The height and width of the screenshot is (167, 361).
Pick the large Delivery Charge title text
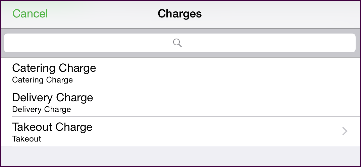pyautogui.click(x=53, y=98)
